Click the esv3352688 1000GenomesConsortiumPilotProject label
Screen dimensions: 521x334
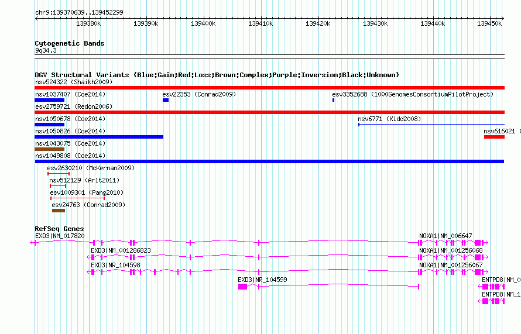pyautogui.click(x=413, y=94)
